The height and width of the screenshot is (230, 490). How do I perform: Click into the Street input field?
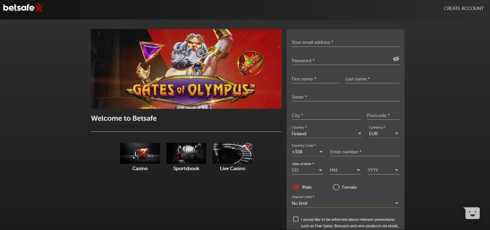(x=345, y=97)
